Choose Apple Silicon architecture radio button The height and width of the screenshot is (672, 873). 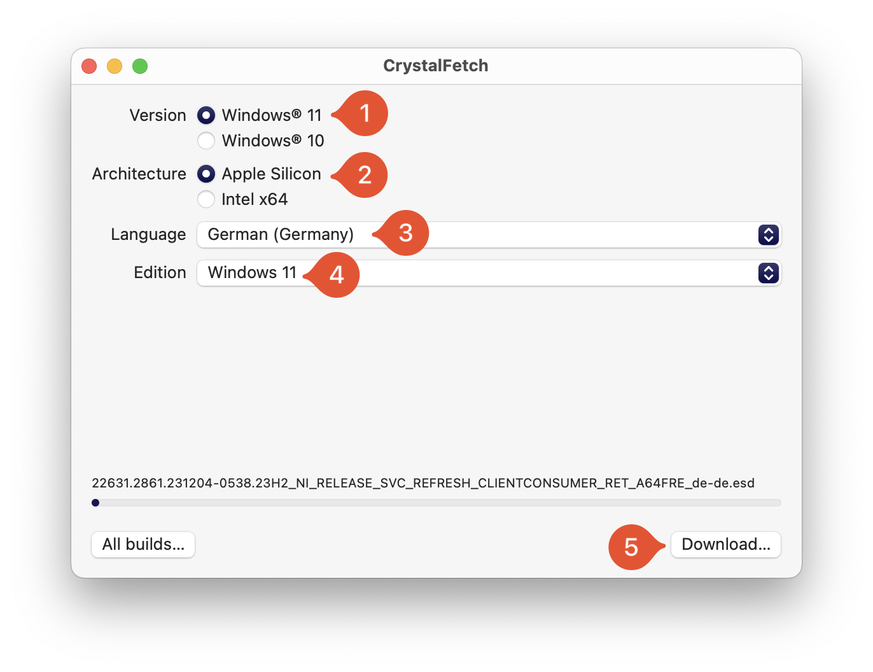click(x=206, y=174)
